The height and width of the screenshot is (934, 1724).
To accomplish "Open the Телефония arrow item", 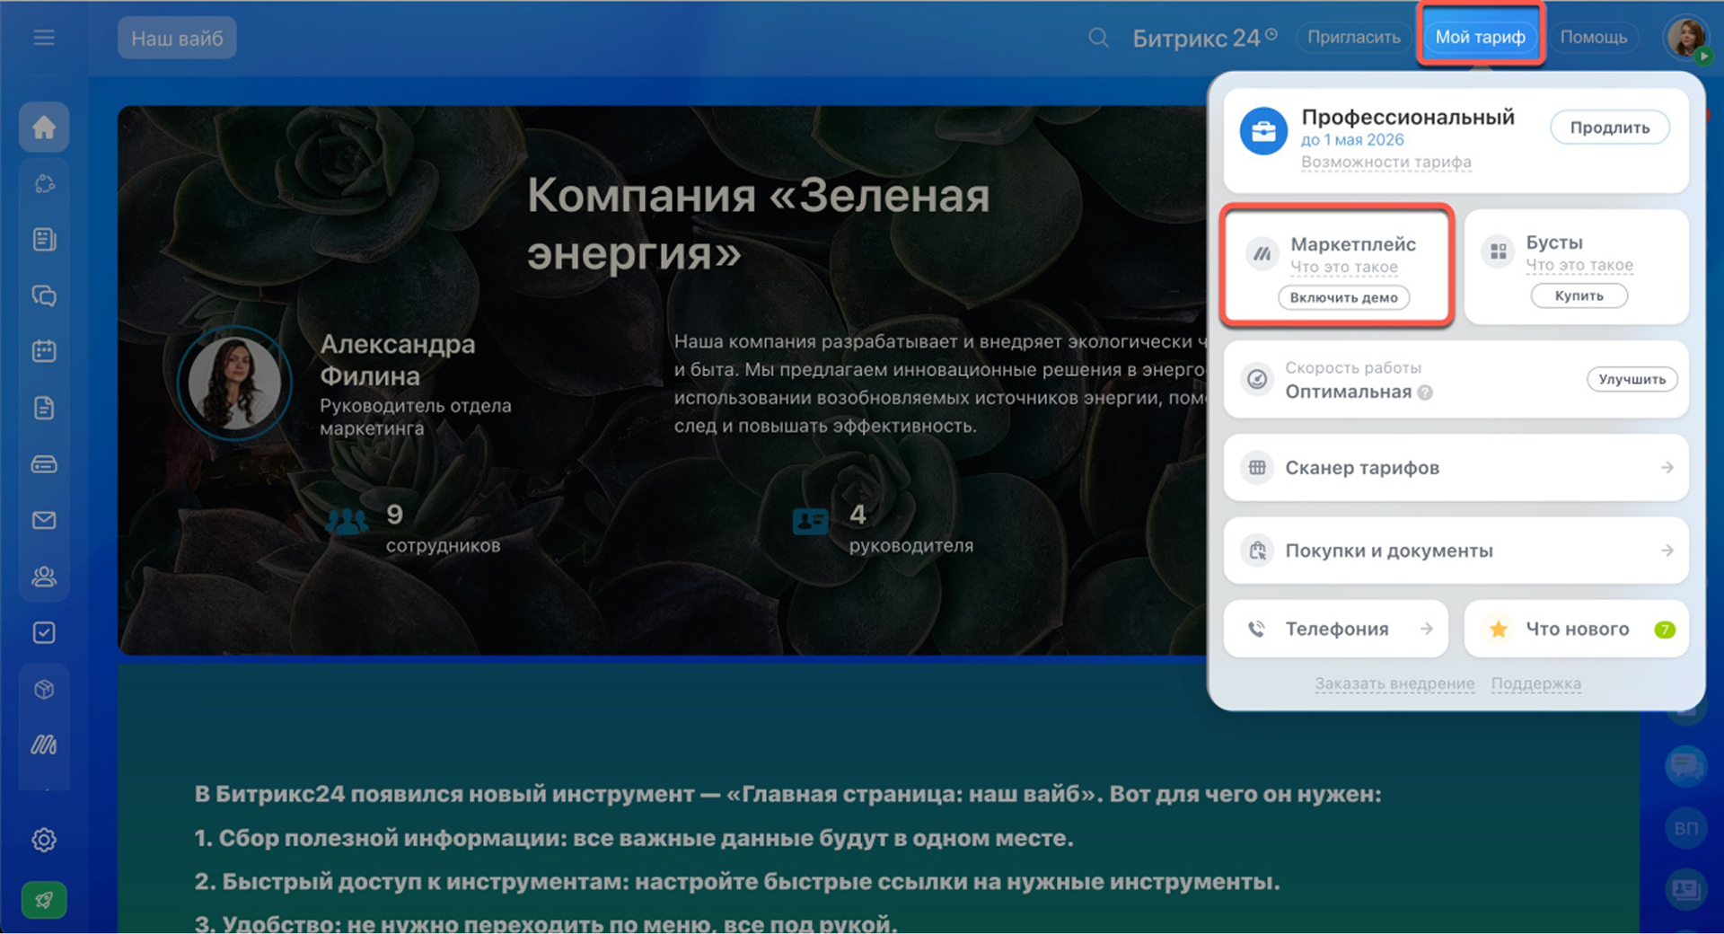I will tap(1336, 630).
